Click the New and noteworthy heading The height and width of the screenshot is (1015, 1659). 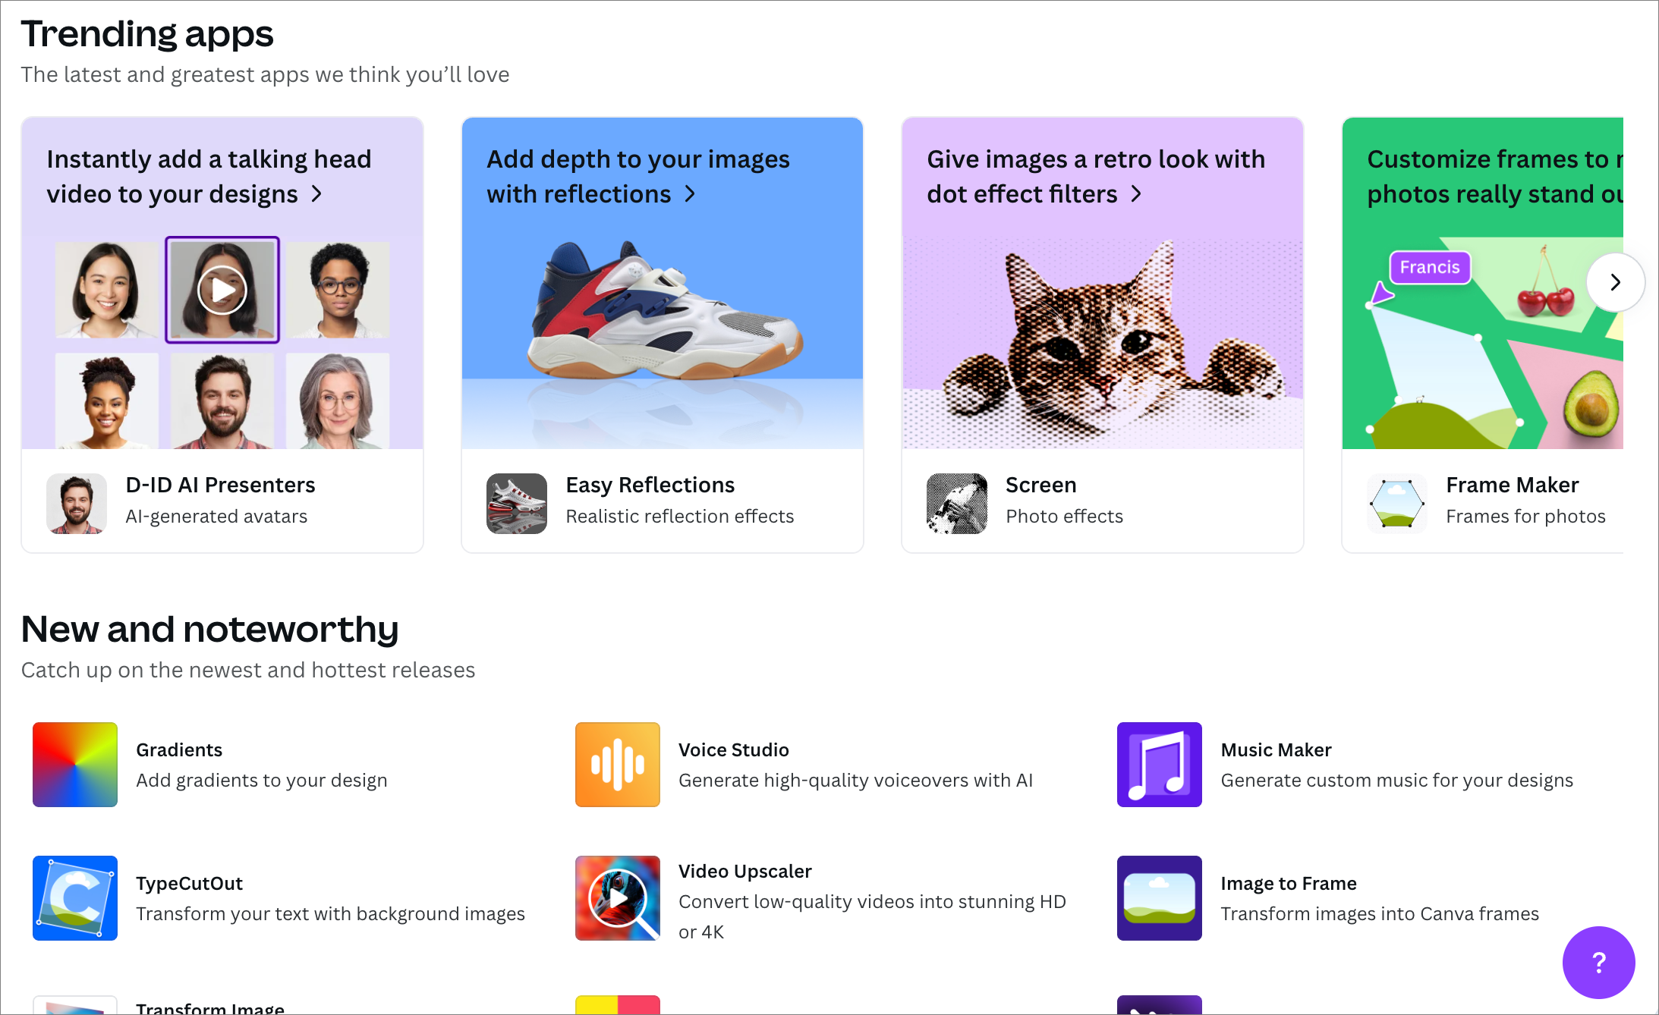click(x=209, y=630)
